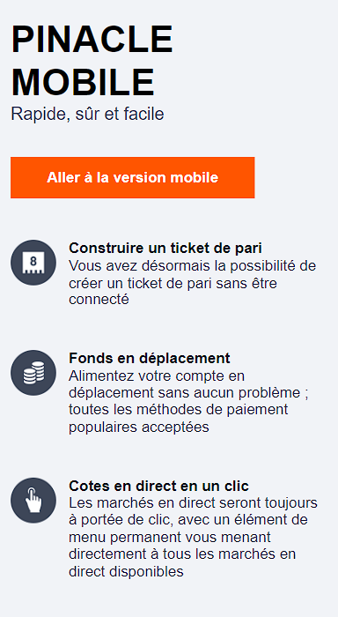Select the 'Fonds en déplacement' heading
Viewport: 338px width, 617px height.
[x=150, y=359]
